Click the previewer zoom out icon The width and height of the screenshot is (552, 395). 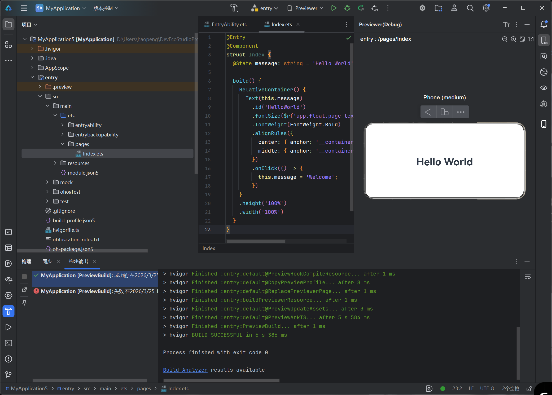(505, 39)
